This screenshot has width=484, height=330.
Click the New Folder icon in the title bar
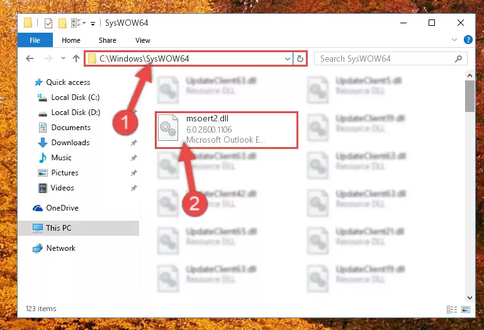62,23
